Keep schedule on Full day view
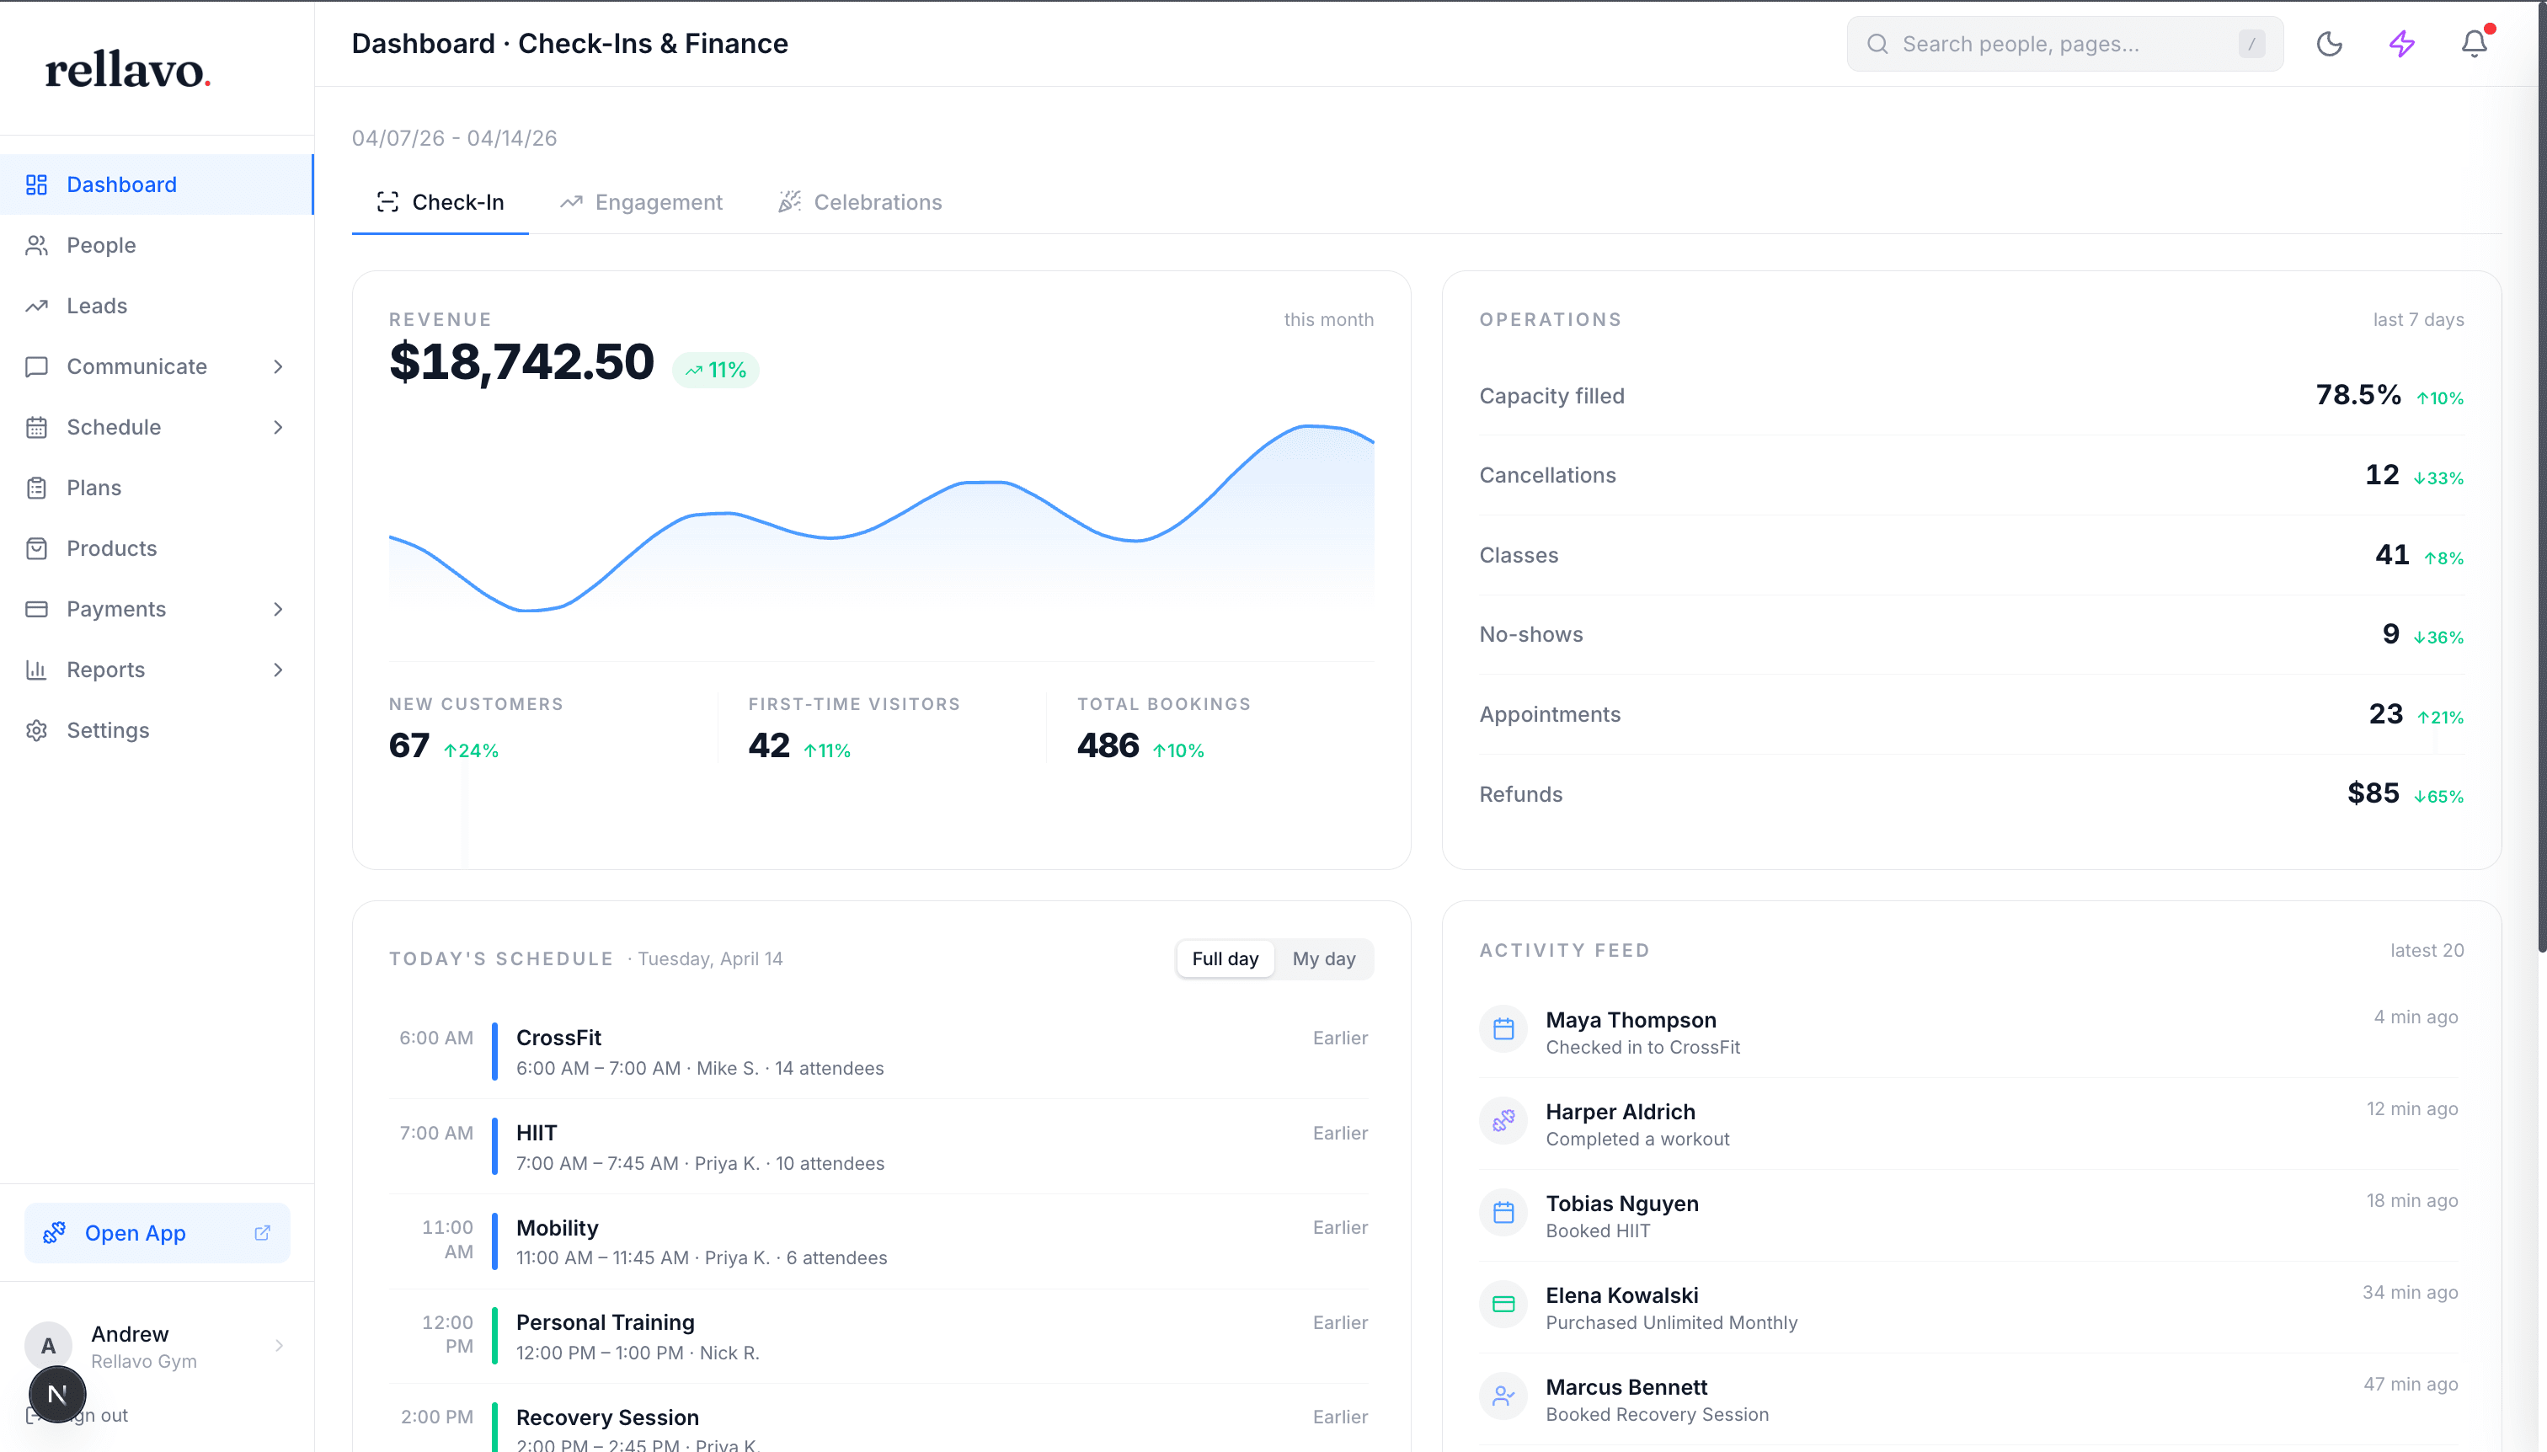 coord(1225,958)
